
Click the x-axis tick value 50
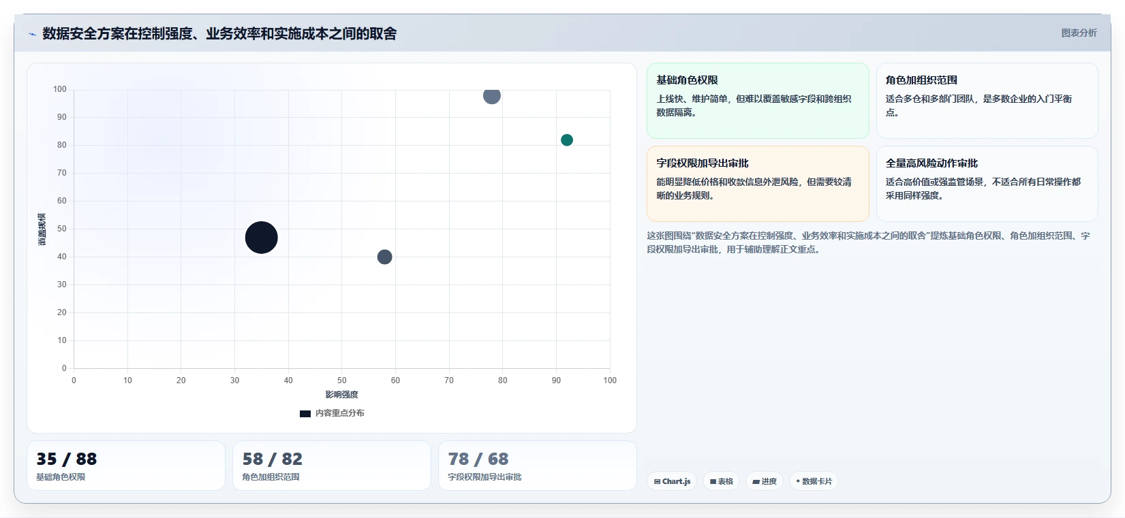click(x=342, y=381)
